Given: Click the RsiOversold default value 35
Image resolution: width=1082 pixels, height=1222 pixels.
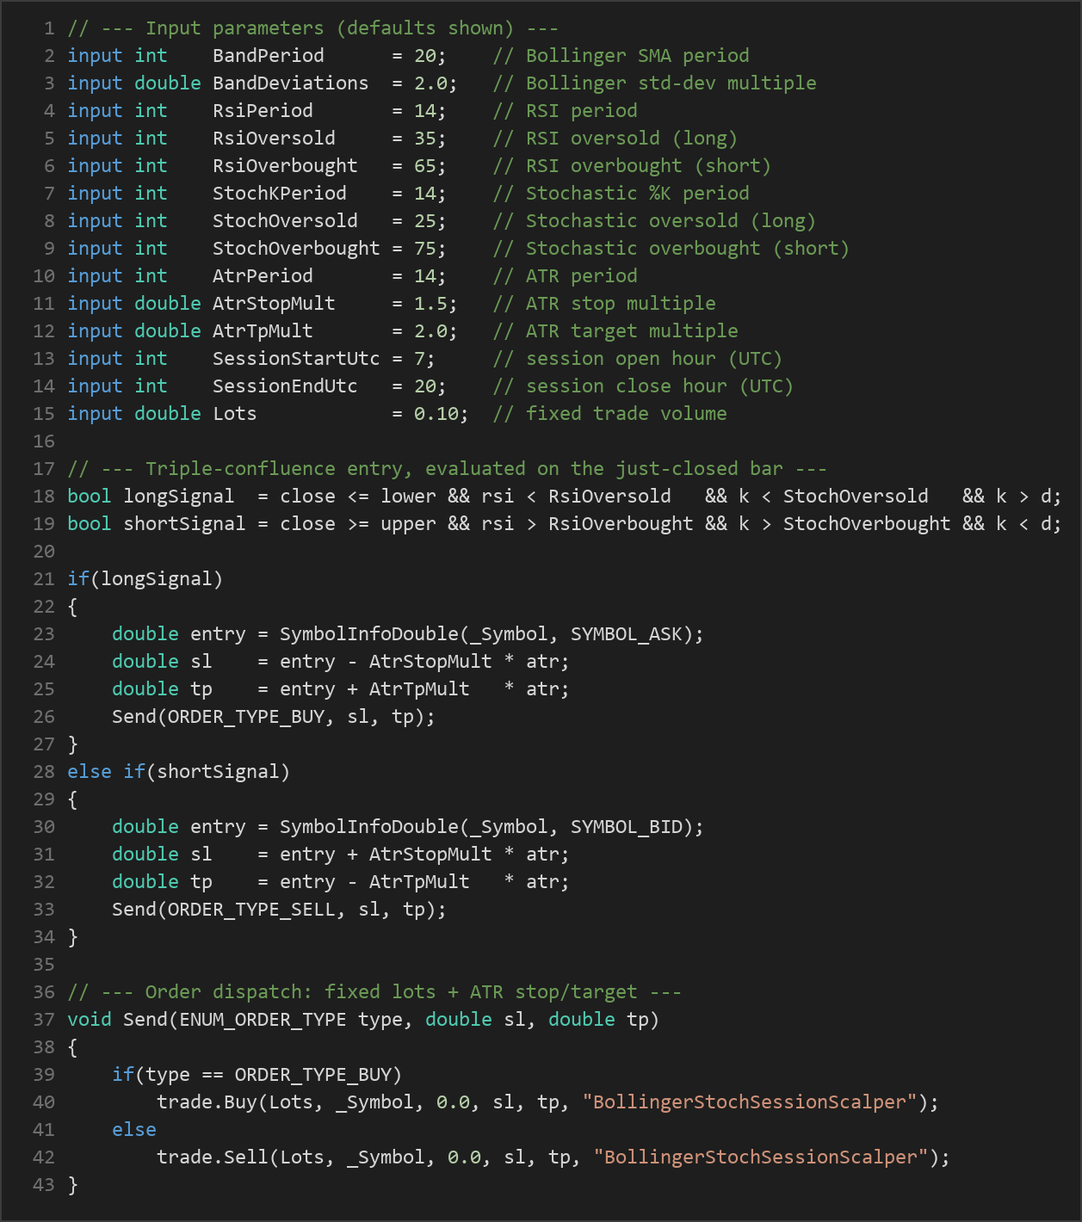Looking at the screenshot, I should (425, 139).
